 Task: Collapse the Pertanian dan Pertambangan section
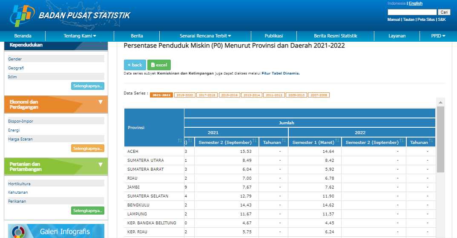101,164
